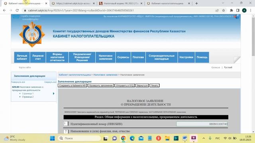Click the Вернуться button
Viewport: 255px width, 143px height.
[142, 85]
